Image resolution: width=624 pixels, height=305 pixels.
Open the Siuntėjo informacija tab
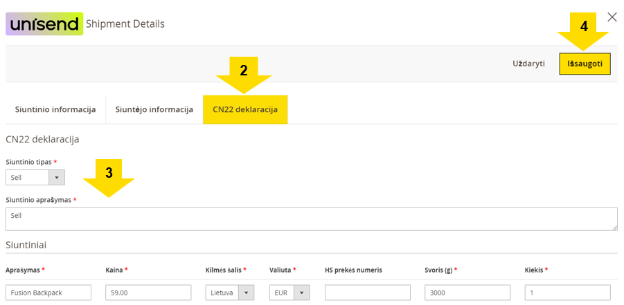coord(154,110)
